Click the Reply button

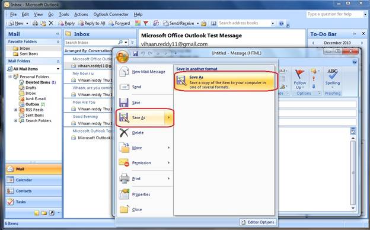tap(66, 23)
